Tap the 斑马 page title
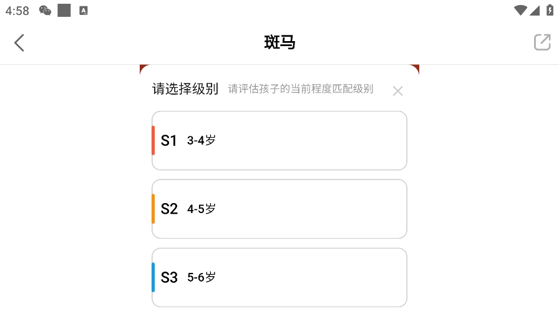The height and width of the screenshot is (314, 559). click(279, 42)
